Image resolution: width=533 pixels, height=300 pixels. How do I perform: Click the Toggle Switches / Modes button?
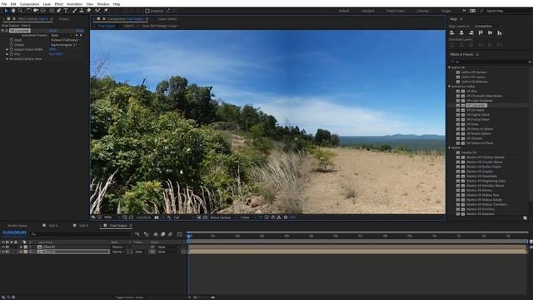tap(130, 297)
